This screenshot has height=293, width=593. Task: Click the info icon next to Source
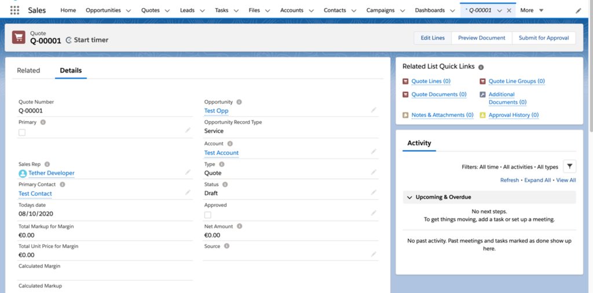click(x=226, y=246)
